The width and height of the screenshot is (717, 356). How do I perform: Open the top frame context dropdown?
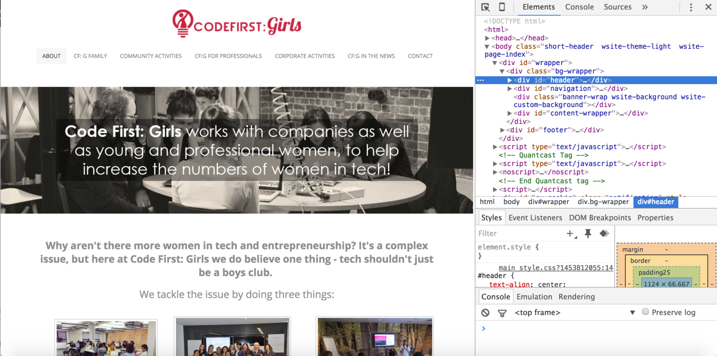(x=575, y=313)
